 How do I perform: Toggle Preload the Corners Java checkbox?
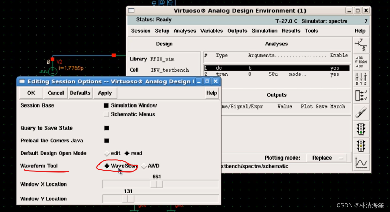click(106, 141)
